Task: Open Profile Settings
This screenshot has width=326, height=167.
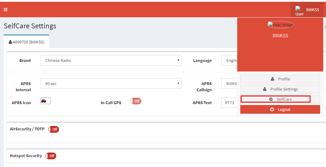Action: (280, 89)
